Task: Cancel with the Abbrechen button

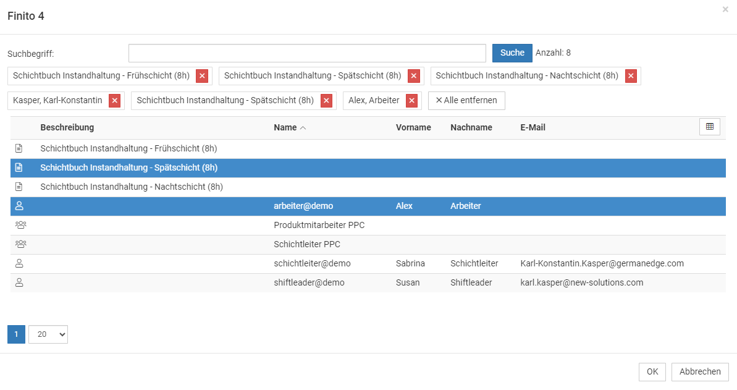Action: click(x=700, y=371)
